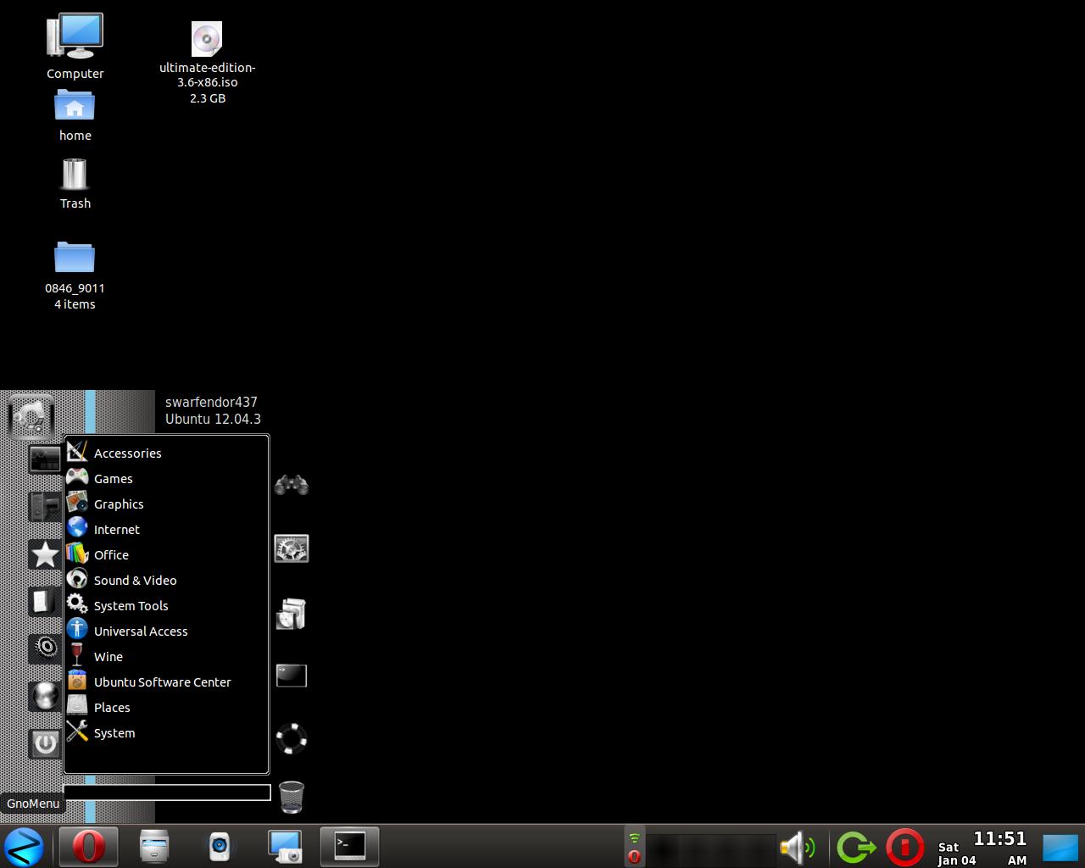Click the red shutdown icon in panel

click(x=904, y=847)
